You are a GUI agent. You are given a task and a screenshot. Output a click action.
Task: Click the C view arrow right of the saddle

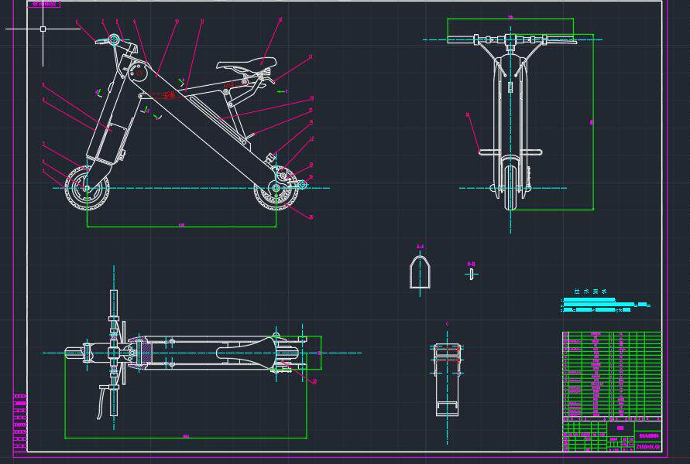point(283,91)
